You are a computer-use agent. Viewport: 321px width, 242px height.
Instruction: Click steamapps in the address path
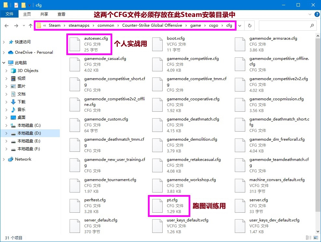79,25
